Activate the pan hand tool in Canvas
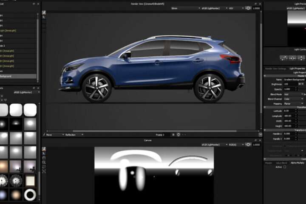 click(x=44, y=158)
